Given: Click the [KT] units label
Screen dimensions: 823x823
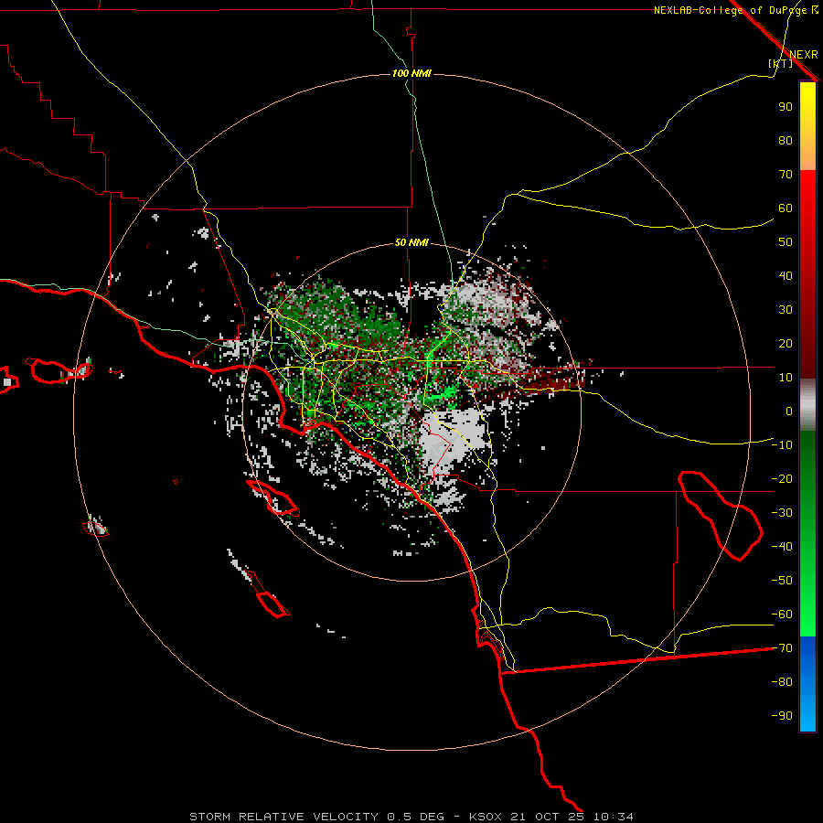Looking at the screenshot, I should pos(781,63).
